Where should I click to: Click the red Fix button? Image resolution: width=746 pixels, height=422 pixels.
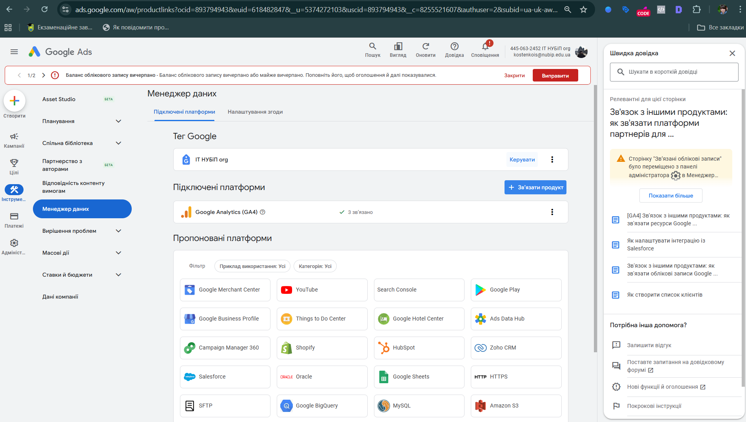[x=555, y=76]
